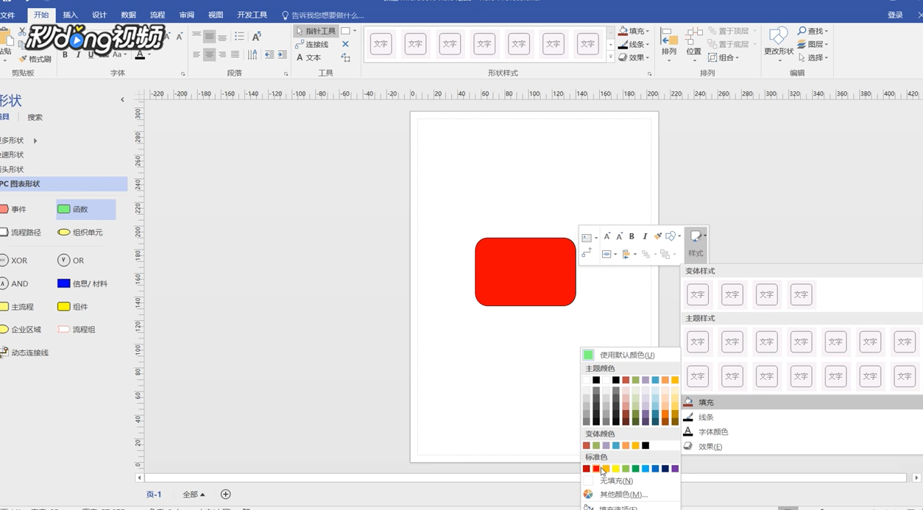Toggle Italic in ribbon font group
Viewport: 923px width, 510px height.
[x=78, y=54]
